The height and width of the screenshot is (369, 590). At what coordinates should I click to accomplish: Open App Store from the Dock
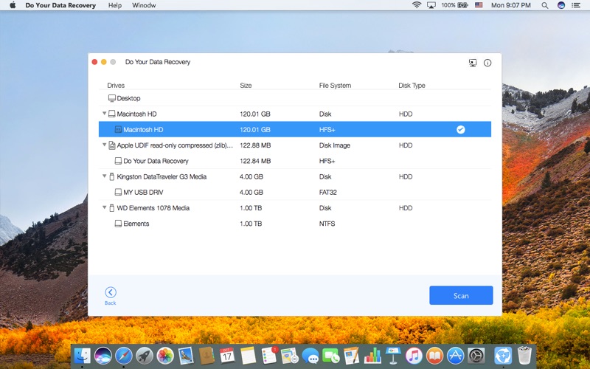(x=455, y=356)
